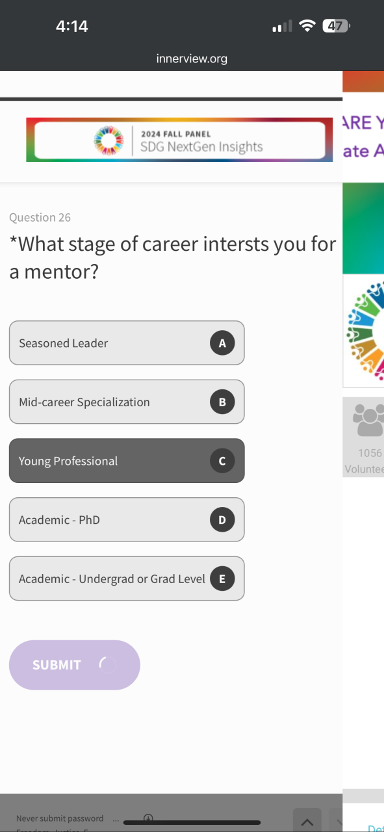Click the letter B circle badge
The image size is (384, 832).
pyautogui.click(x=222, y=402)
